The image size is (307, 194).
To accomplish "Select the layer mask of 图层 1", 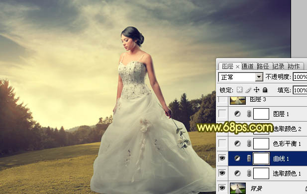I will pyautogui.click(x=261, y=114).
